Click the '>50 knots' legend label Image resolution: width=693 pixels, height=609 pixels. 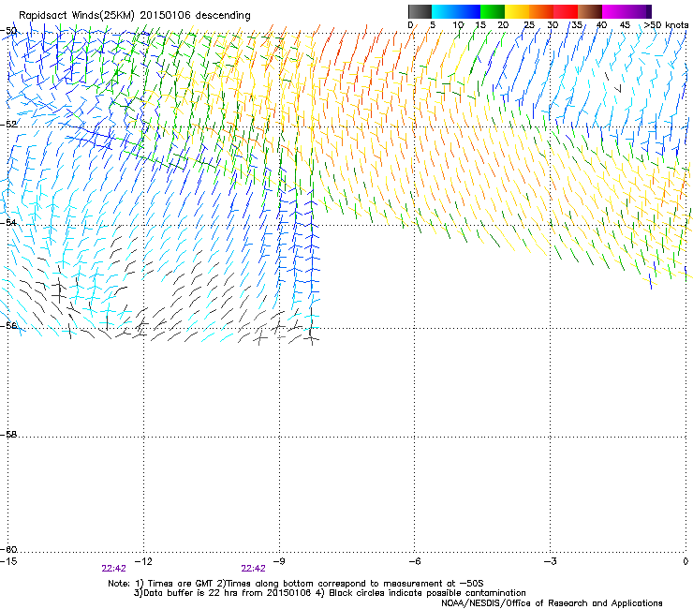point(666,25)
